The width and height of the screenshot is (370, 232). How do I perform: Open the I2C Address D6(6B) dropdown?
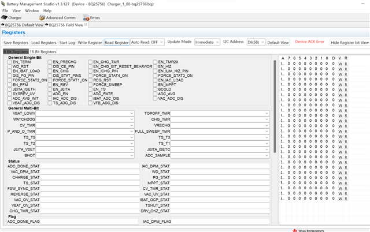[x=256, y=42]
